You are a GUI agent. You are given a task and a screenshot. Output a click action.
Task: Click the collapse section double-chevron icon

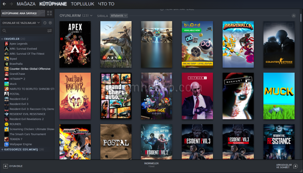pyautogui.click(x=294, y=16)
